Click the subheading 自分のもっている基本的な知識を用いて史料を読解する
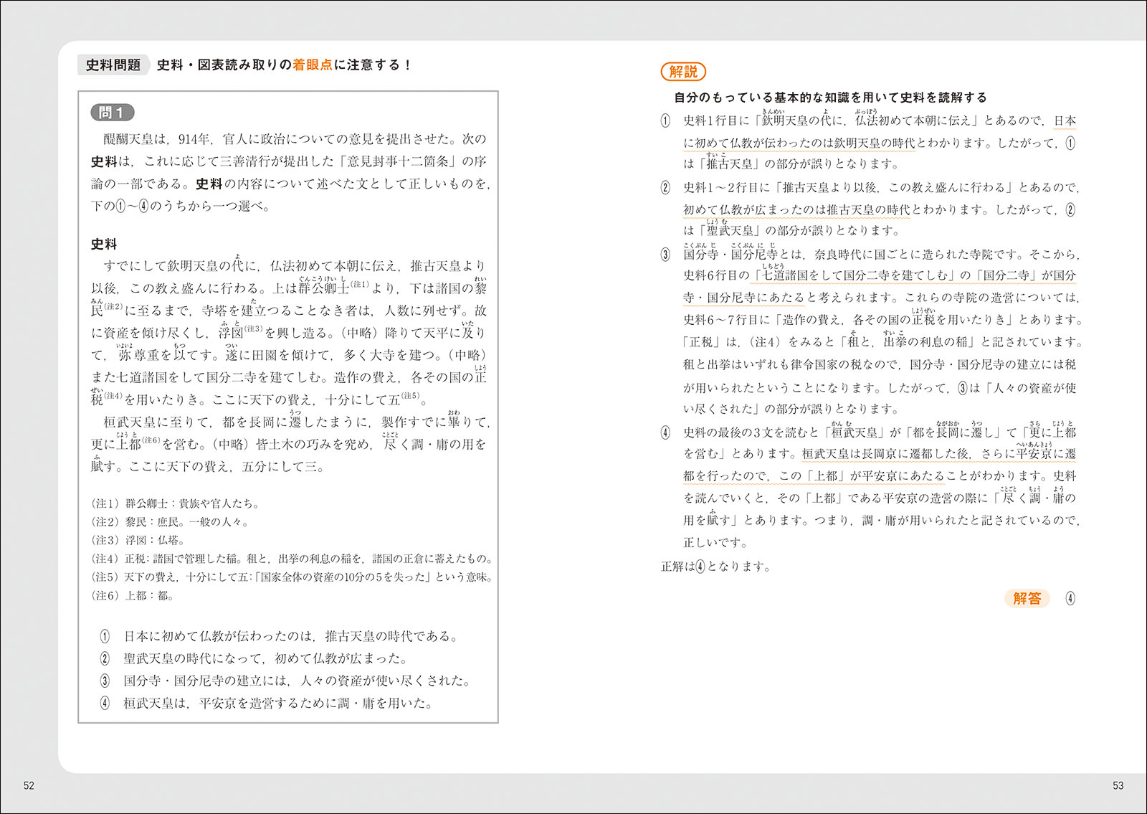The image size is (1147, 814). (831, 98)
